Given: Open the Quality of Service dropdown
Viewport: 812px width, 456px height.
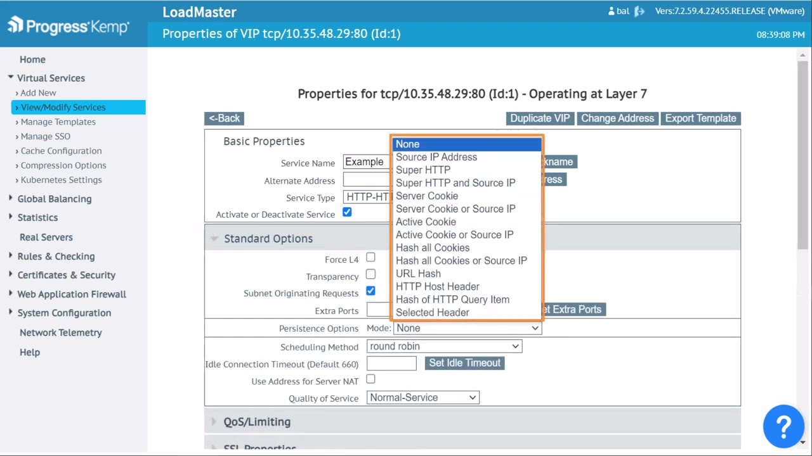Looking at the screenshot, I should 422,398.
